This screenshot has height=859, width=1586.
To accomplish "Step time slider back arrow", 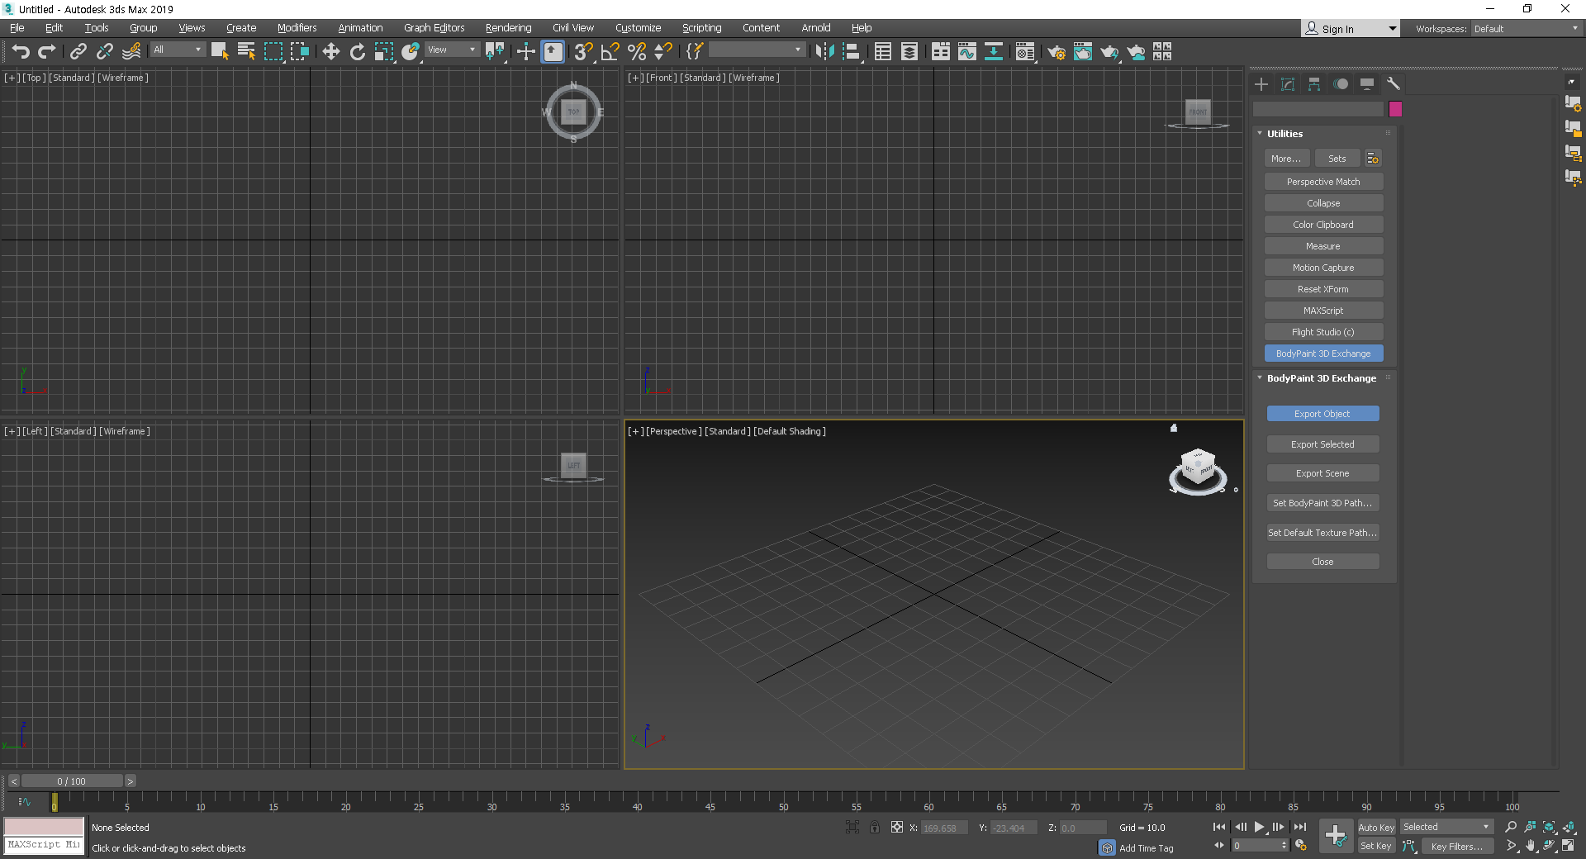I will [13, 781].
